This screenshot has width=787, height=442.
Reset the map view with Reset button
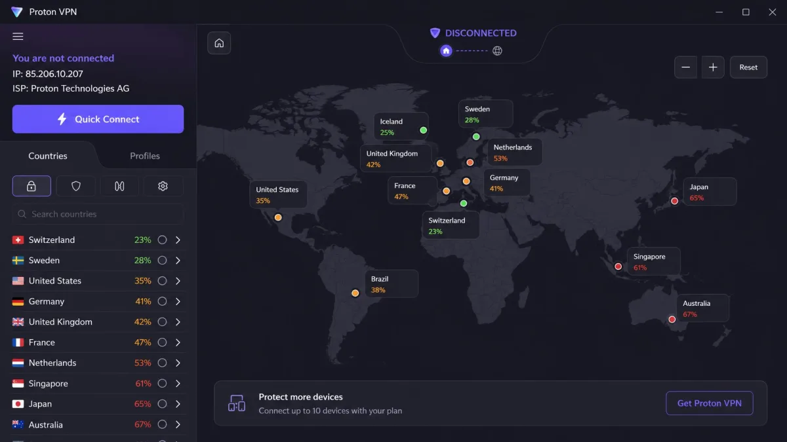click(x=748, y=67)
